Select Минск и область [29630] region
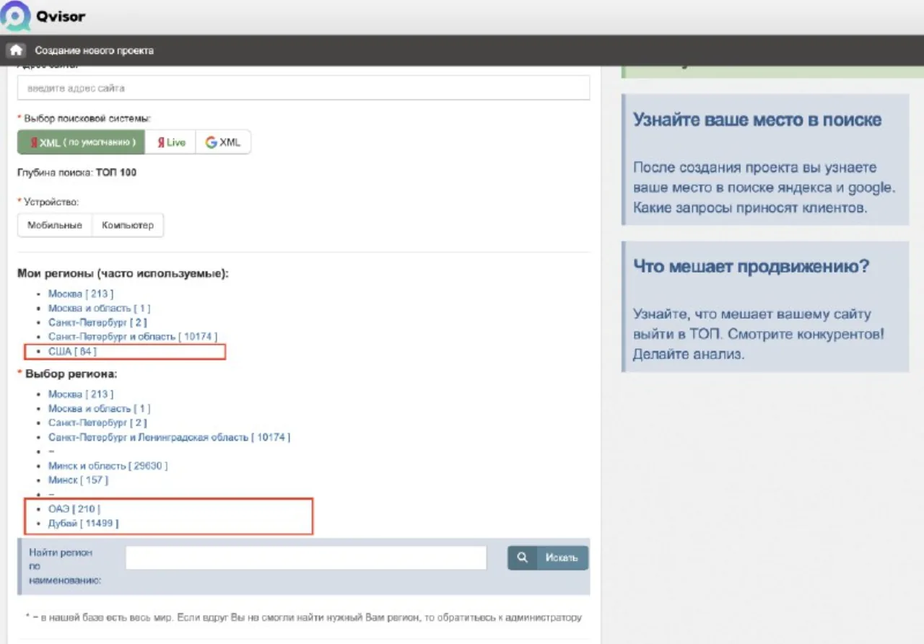Viewport: 924px width, 644px height. coord(108,466)
